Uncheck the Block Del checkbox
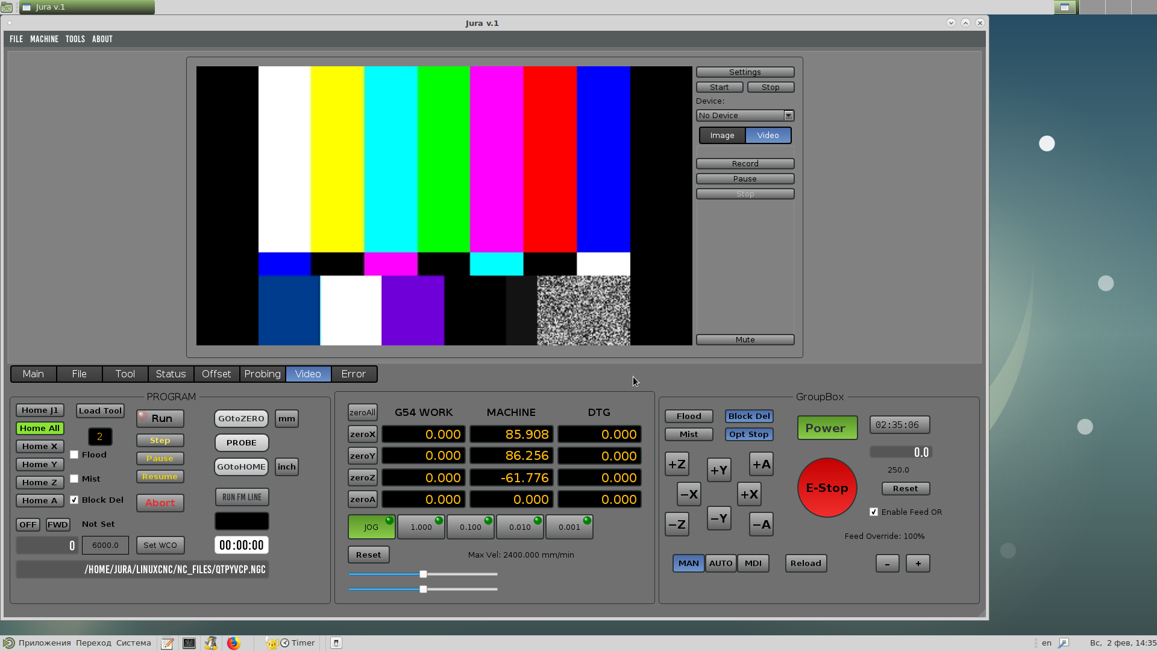 tap(74, 500)
